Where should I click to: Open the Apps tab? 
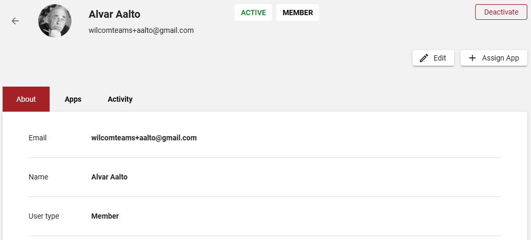73,99
